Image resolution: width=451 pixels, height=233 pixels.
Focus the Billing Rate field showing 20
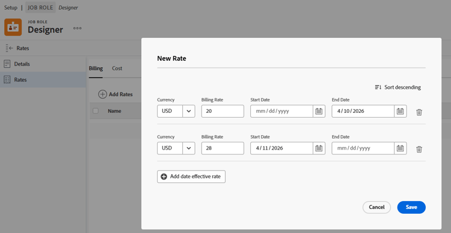click(222, 111)
